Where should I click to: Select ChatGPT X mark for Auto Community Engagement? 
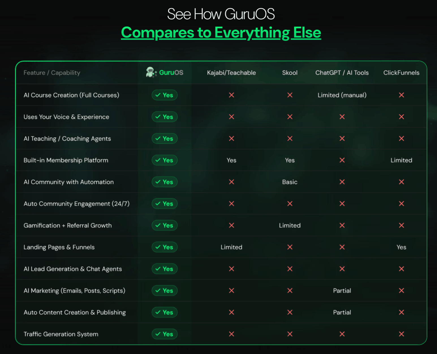342,204
